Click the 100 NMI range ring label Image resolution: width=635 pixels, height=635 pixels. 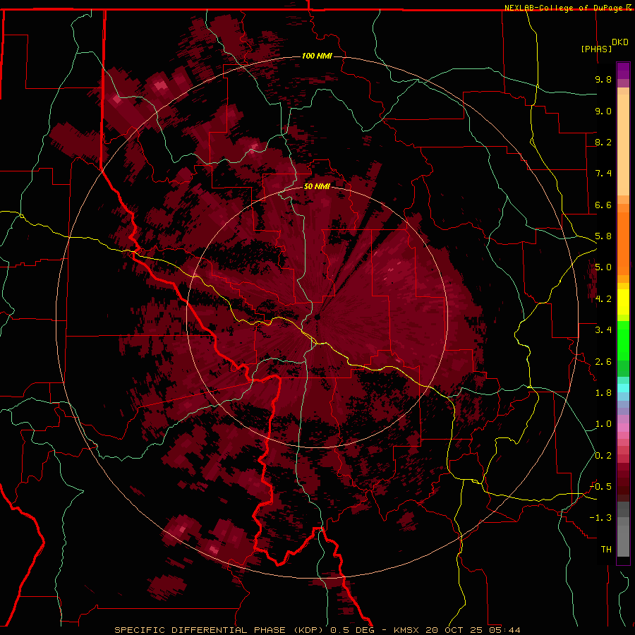point(317,56)
